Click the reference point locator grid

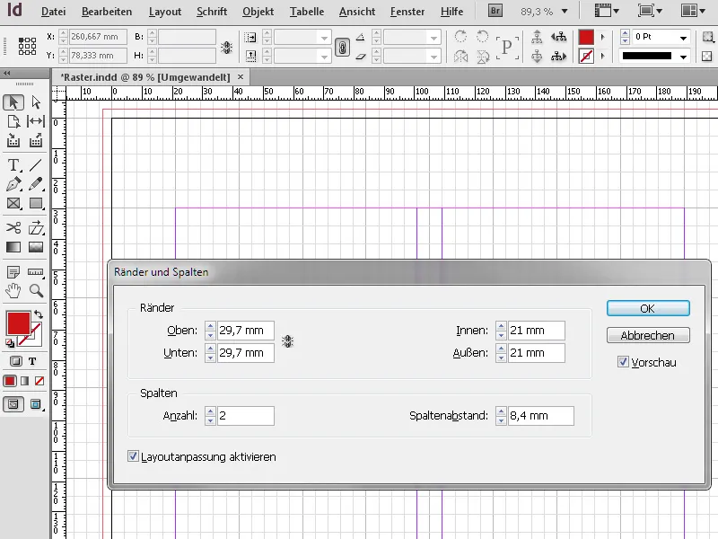[x=27, y=46]
